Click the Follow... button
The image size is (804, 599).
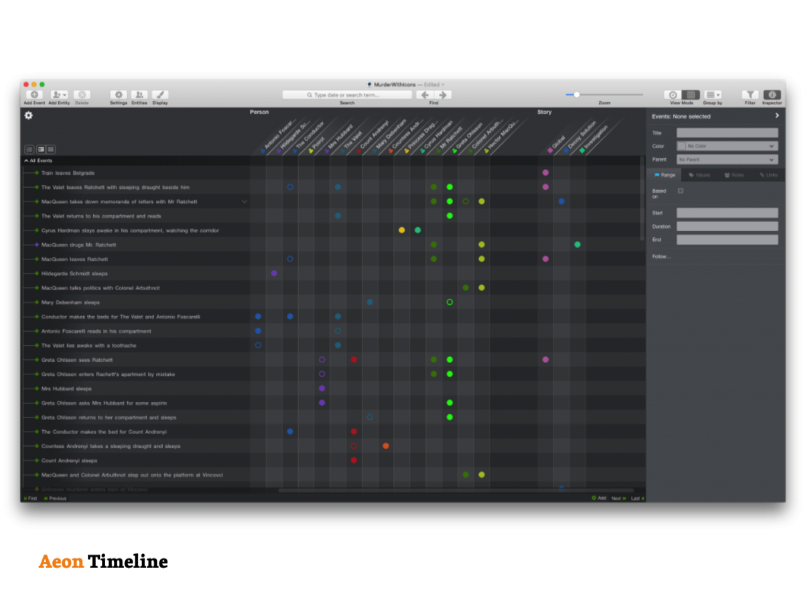[x=661, y=257]
